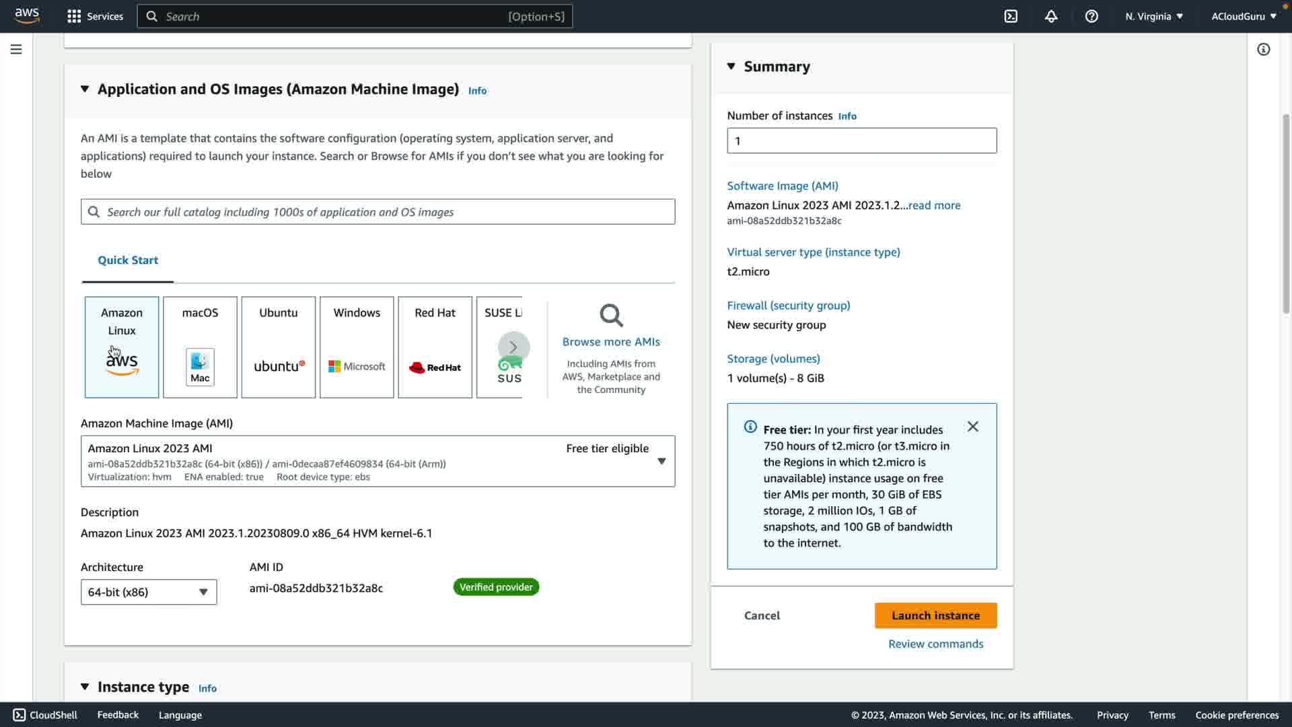Click the Browse more AMIs magnifier icon

coord(611,315)
